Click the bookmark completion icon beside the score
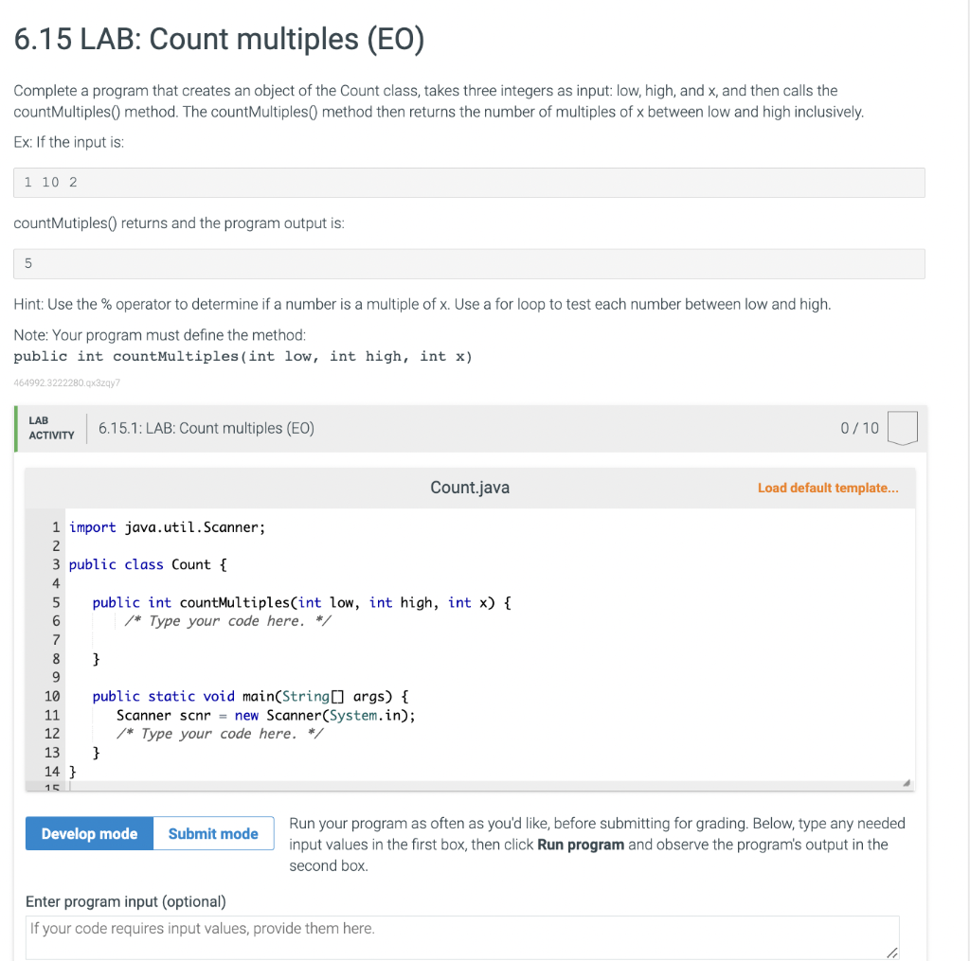The image size is (970, 961). (x=902, y=427)
